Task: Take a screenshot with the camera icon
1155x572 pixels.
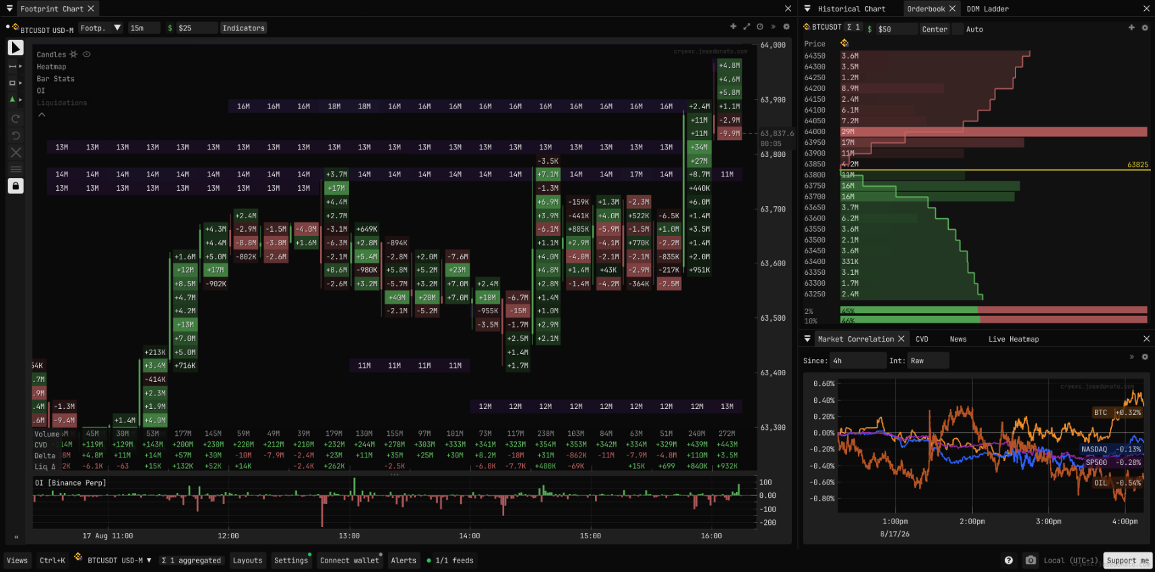Action: (x=1030, y=560)
